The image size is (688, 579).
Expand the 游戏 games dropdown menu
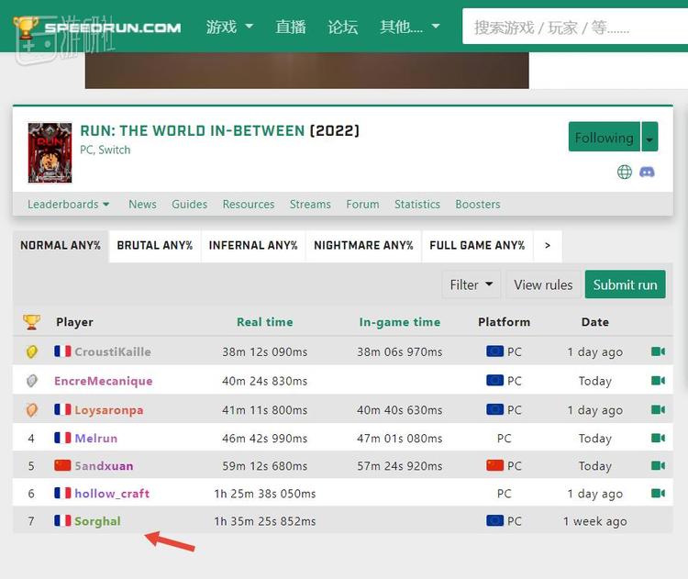pos(229,27)
